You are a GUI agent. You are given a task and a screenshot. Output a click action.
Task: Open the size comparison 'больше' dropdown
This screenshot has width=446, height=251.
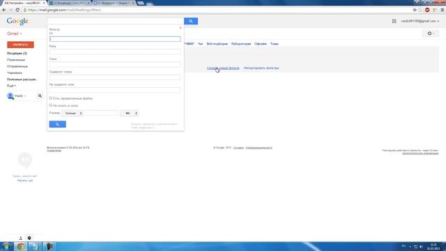[72, 113]
